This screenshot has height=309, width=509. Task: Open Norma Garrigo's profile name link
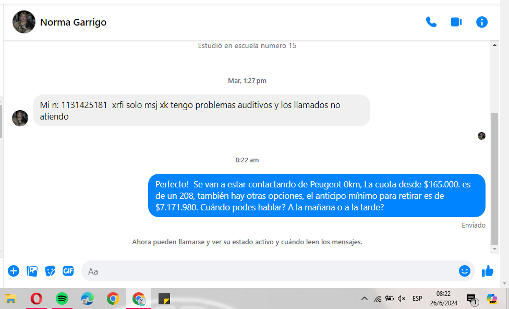tap(73, 22)
